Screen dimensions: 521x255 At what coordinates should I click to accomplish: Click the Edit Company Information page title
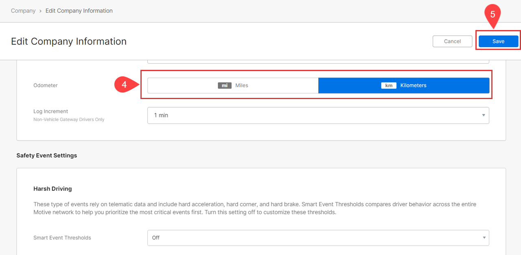coord(69,41)
